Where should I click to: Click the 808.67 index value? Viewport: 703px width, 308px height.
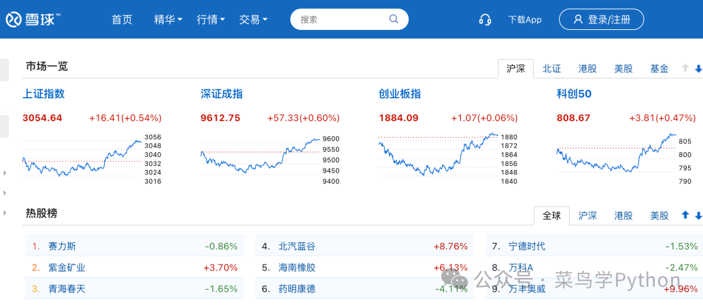pos(573,119)
